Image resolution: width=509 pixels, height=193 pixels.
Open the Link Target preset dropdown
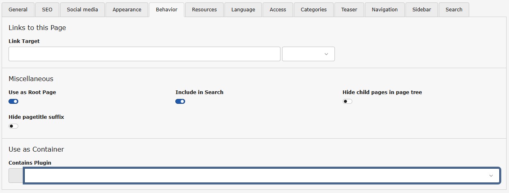[308, 54]
